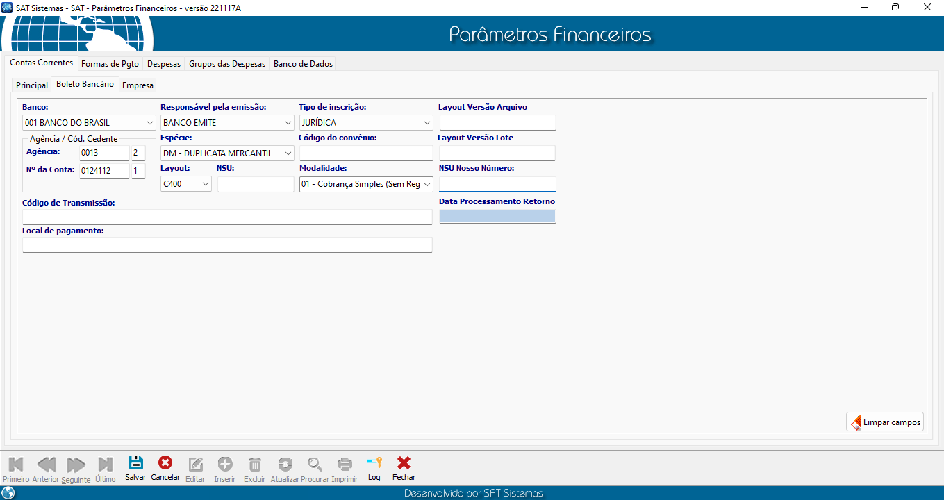Click the Salvar floppy disk icon
This screenshot has width=944, height=500.
click(136, 464)
